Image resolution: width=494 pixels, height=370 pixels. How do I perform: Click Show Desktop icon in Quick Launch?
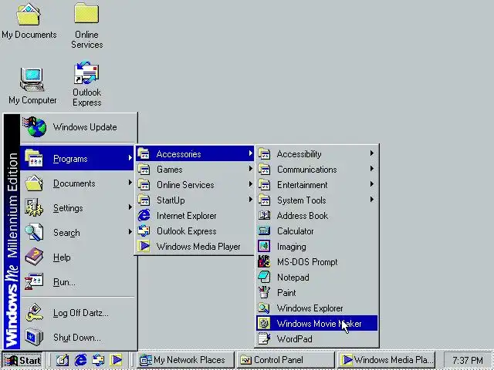coord(63,360)
